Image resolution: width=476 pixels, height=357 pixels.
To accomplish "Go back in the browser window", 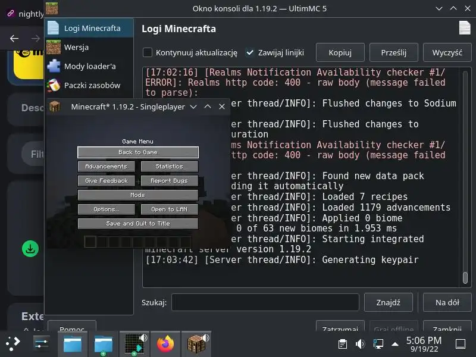I will coord(14,38).
